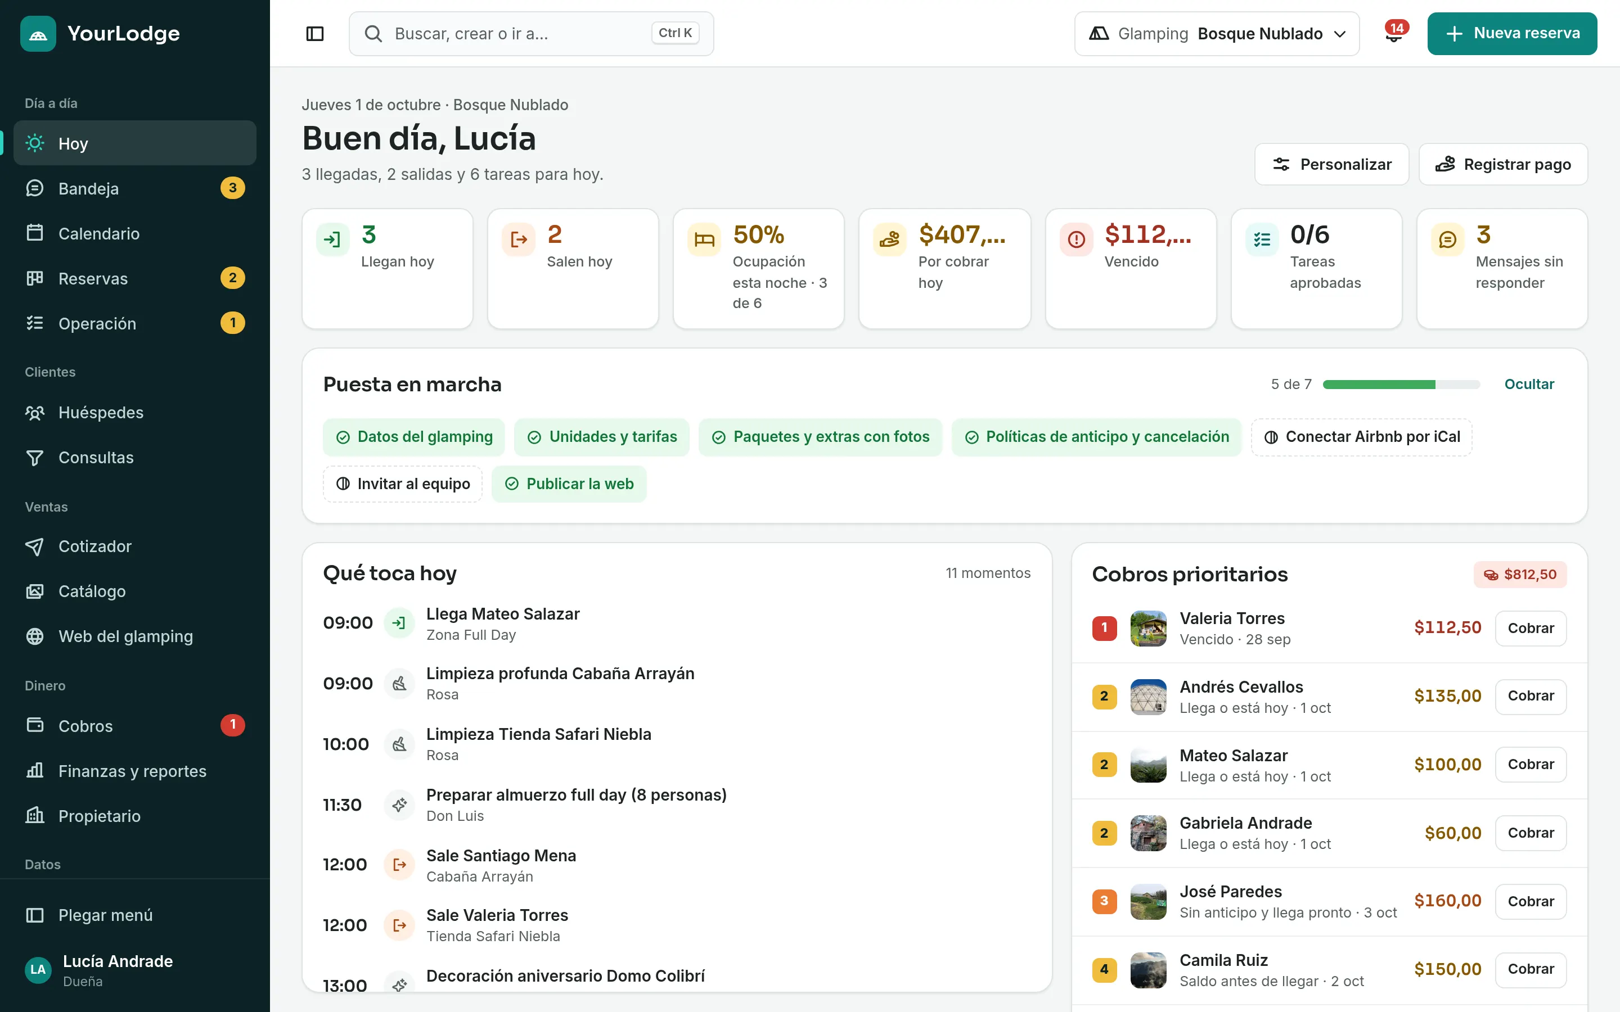Click the Invitar al equipo step

click(402, 484)
